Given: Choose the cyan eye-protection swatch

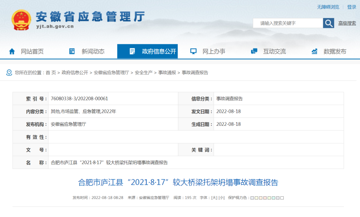Looking at the screenshot, I should coord(273,198).
